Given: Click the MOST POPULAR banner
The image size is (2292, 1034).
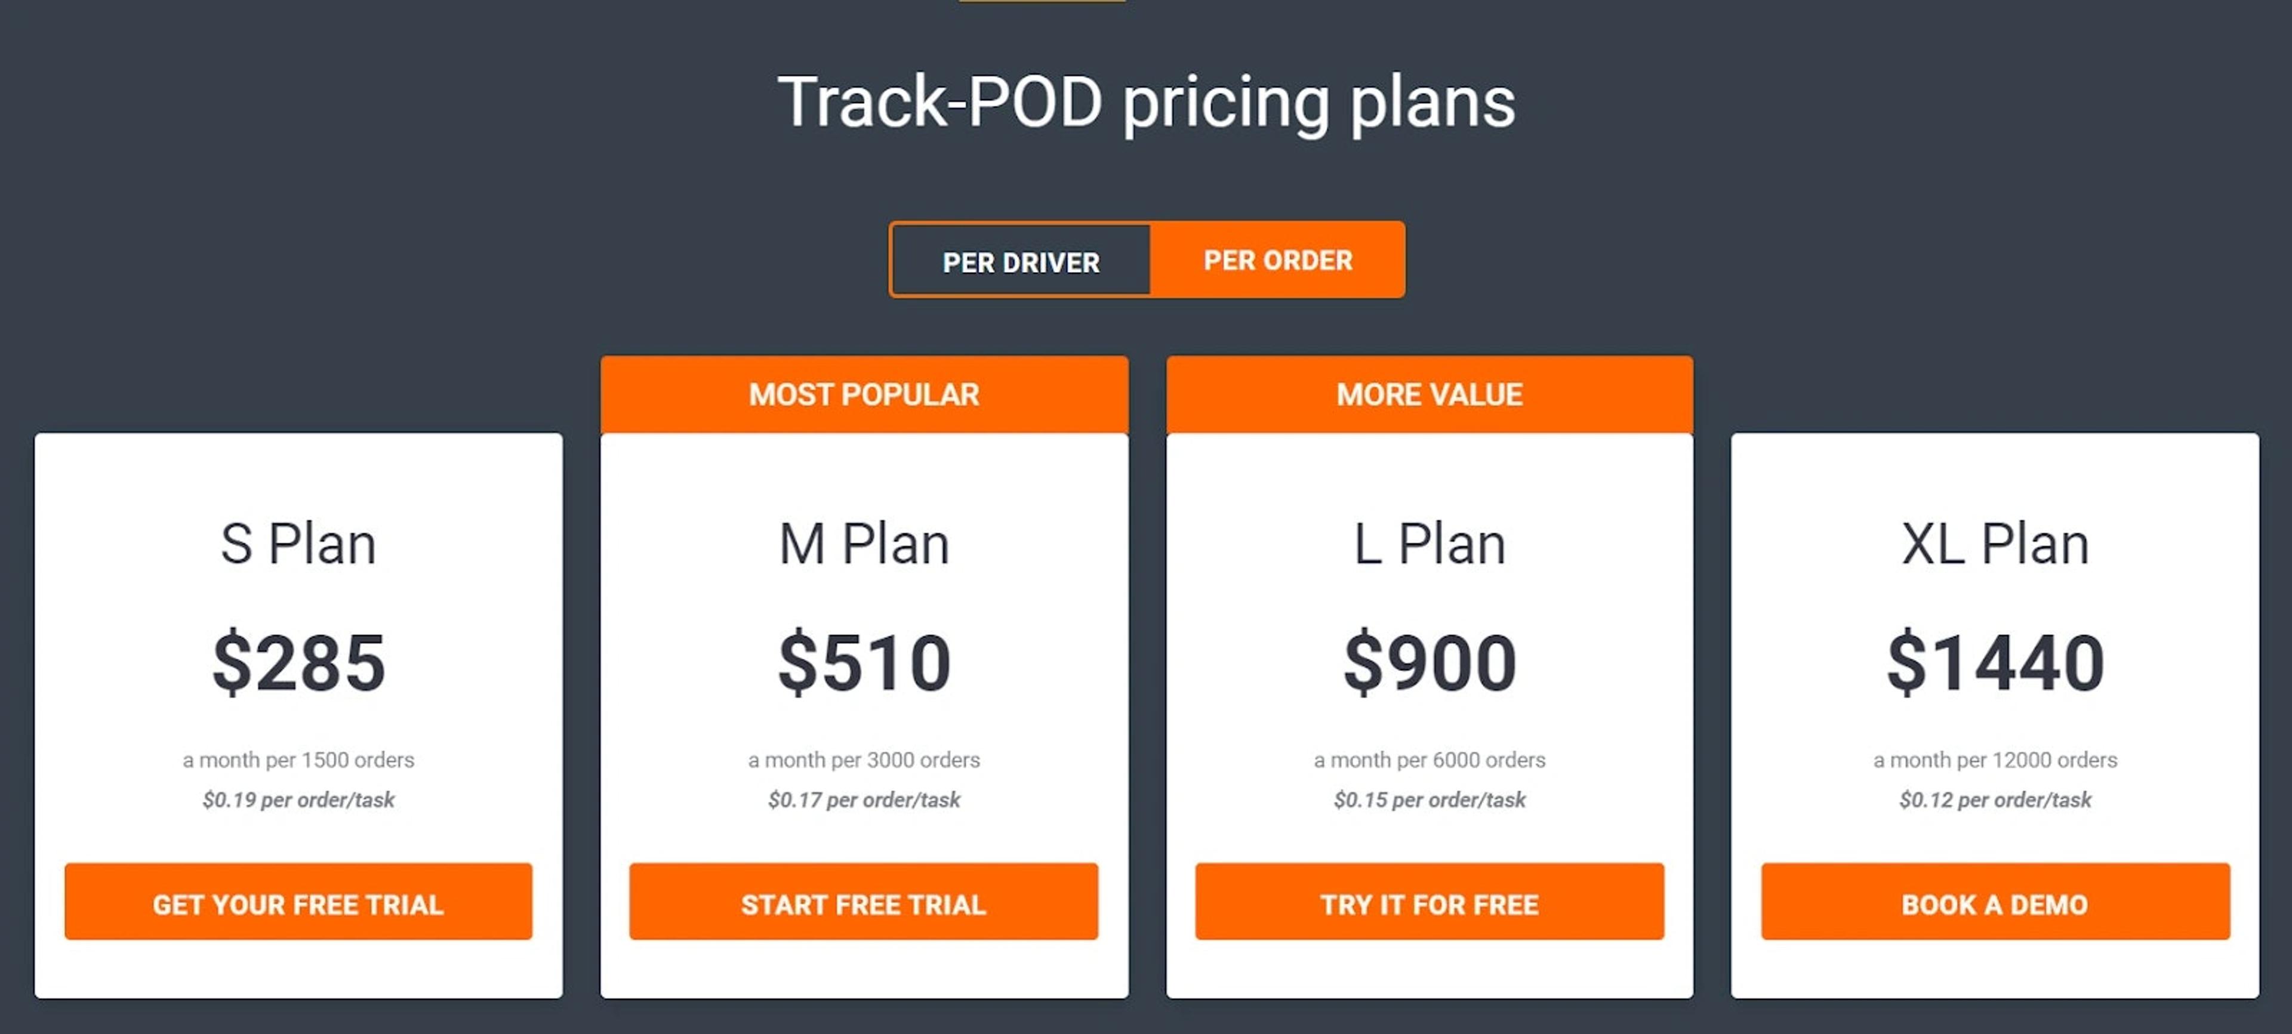Looking at the screenshot, I should pos(862,394).
